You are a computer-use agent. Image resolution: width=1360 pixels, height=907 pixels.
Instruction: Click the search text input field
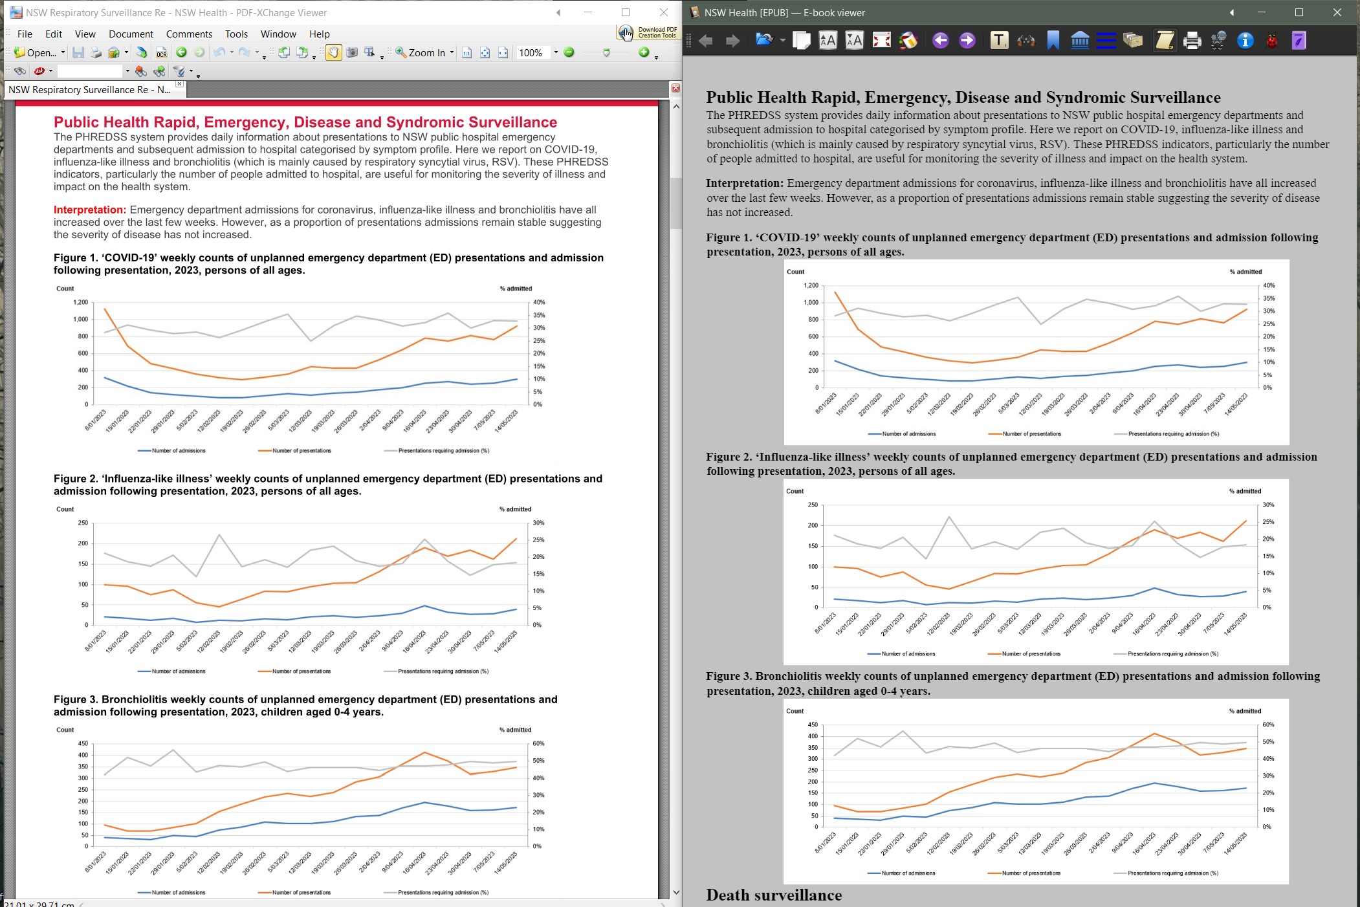(x=89, y=71)
